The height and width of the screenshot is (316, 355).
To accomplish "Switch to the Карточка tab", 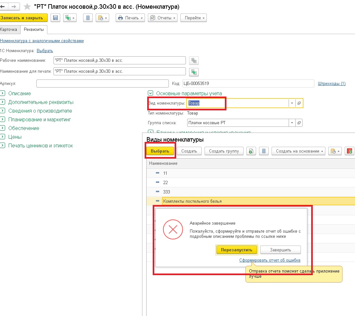I will [x=9, y=30].
